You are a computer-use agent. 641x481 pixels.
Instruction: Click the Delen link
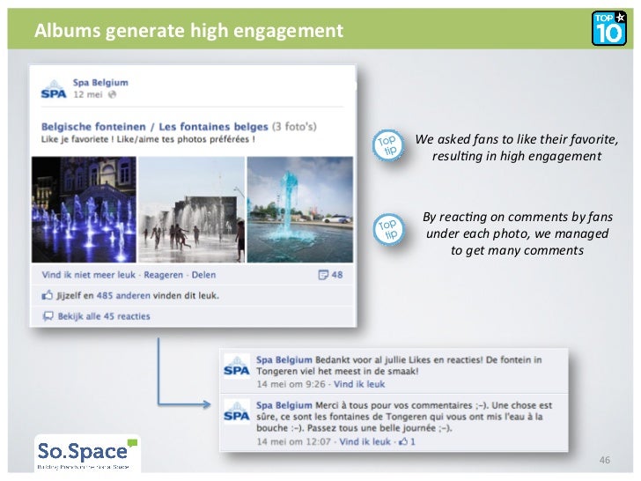pos(203,275)
